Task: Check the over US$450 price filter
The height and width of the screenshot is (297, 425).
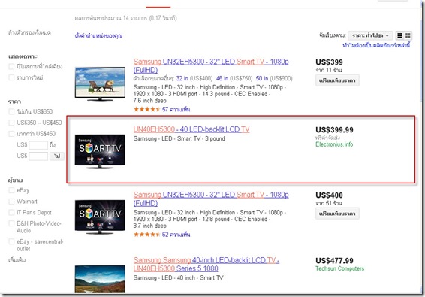Action: pyautogui.click(x=11, y=134)
